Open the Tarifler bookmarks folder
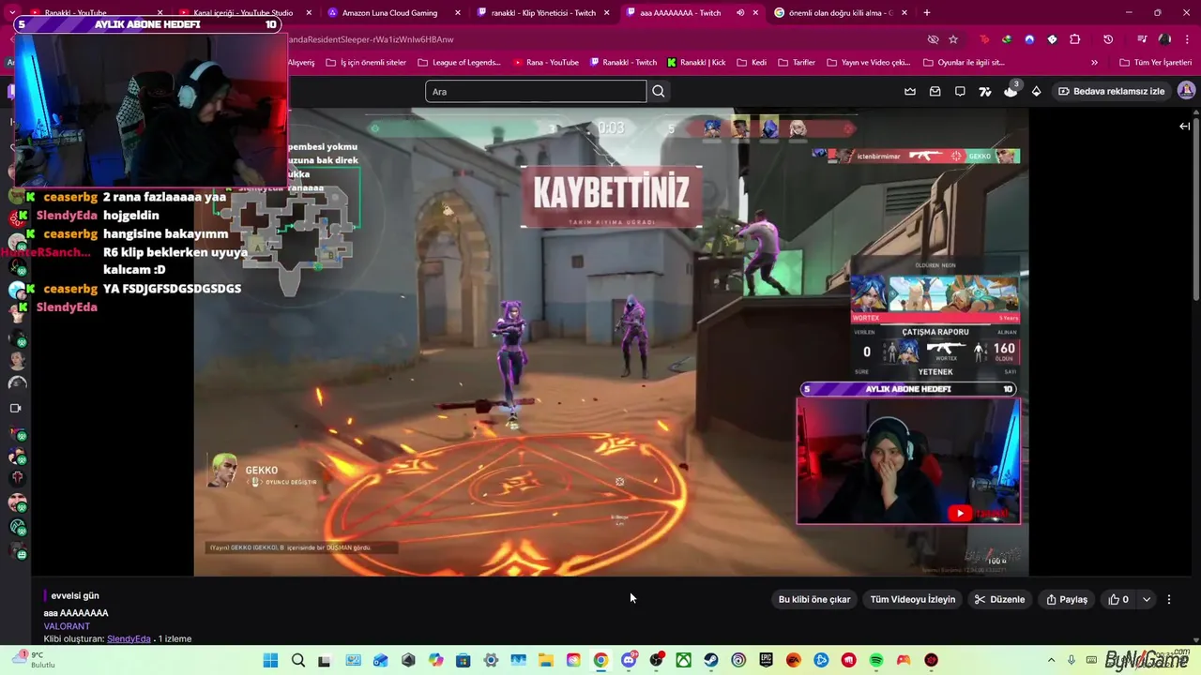This screenshot has width=1201, height=675. click(x=796, y=62)
